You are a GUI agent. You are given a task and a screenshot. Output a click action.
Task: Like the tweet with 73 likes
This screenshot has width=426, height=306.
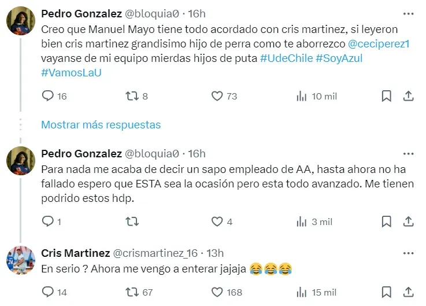tap(217, 96)
